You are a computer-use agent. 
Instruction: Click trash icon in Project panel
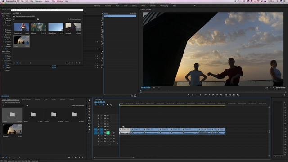(x=83, y=157)
